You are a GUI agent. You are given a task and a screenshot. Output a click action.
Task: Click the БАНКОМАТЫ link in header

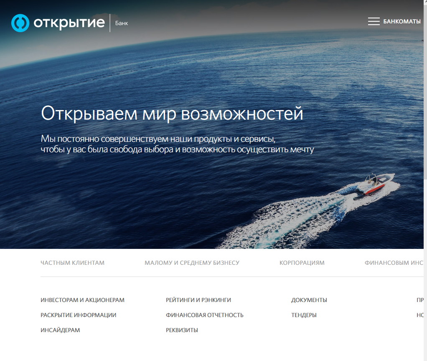pos(402,21)
